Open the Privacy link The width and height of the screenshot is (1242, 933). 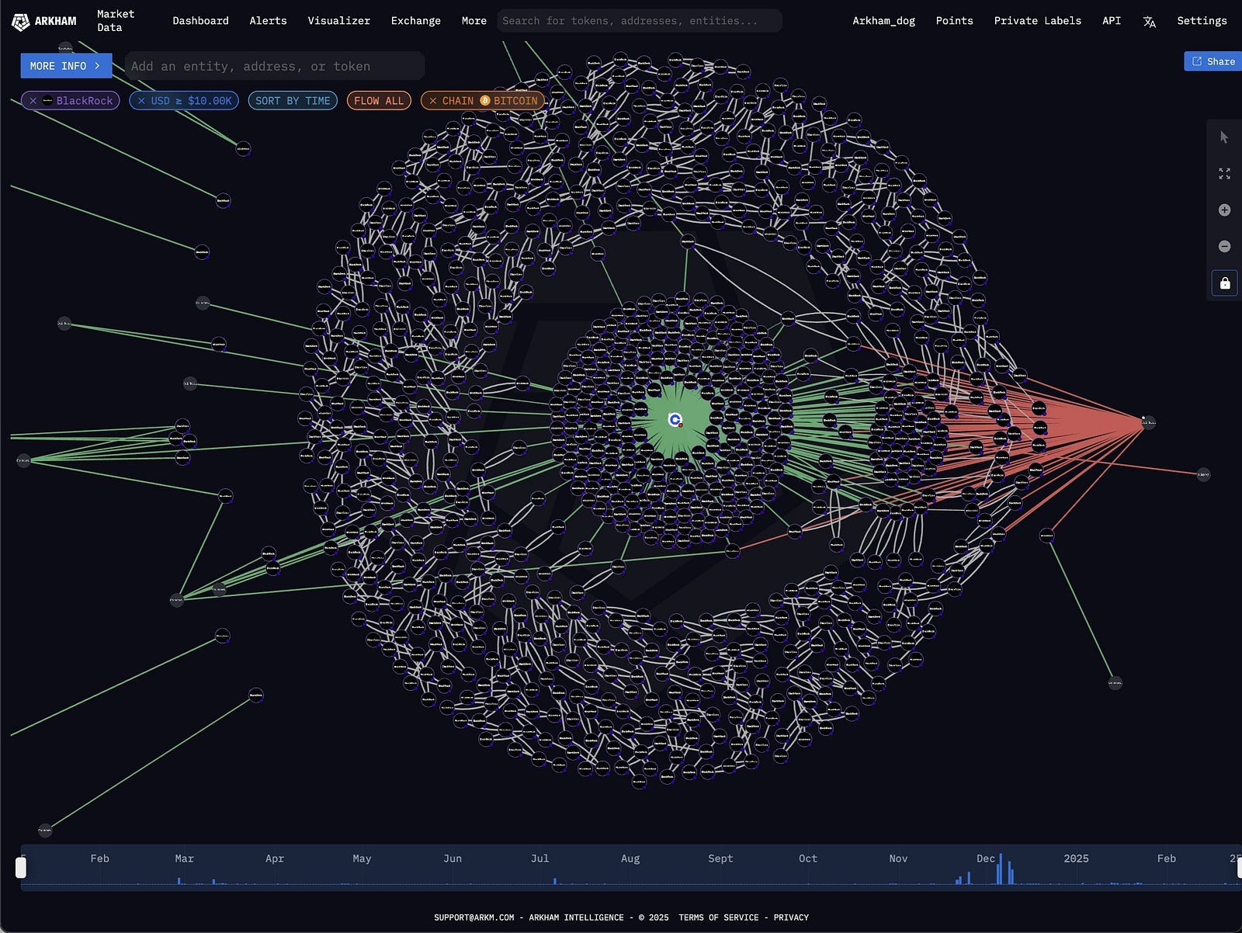791,917
